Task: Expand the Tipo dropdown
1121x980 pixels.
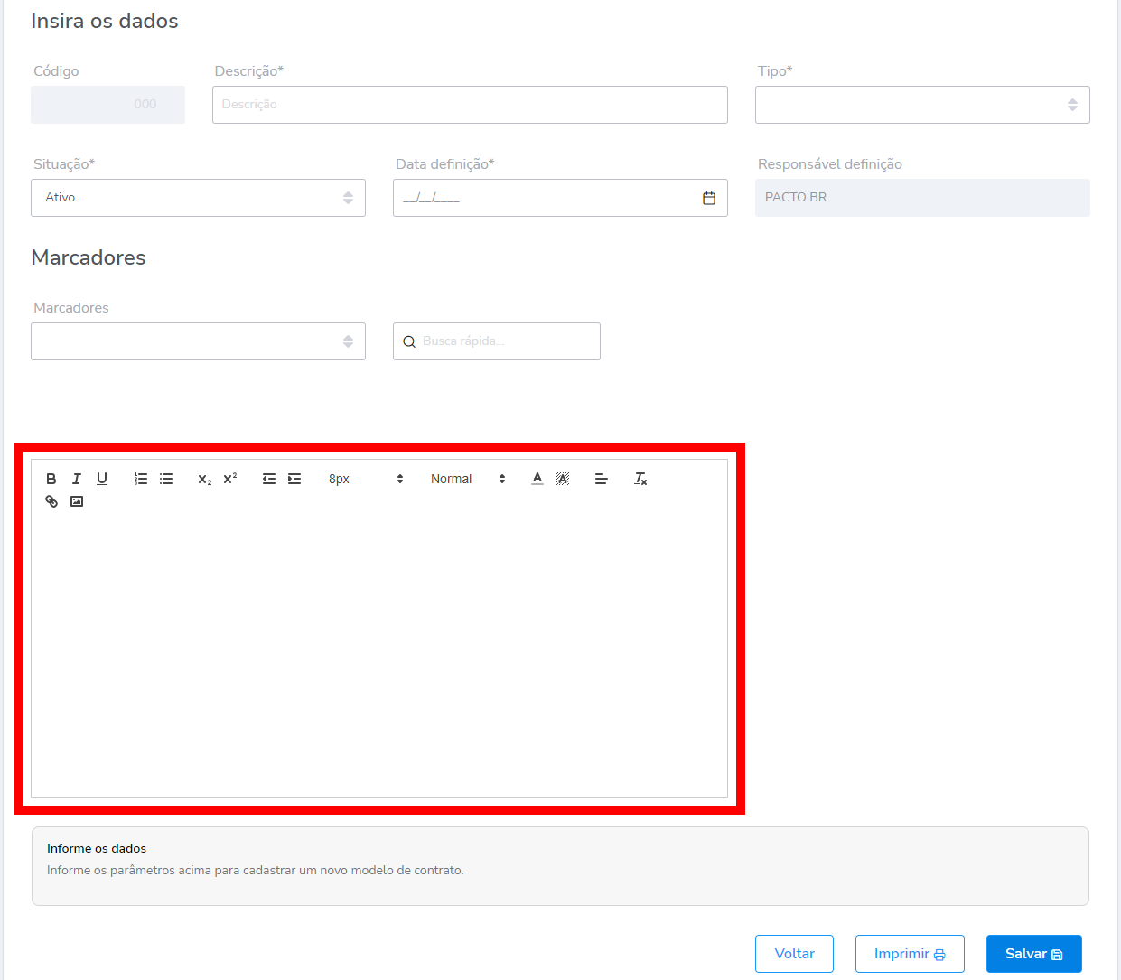Action: coord(921,105)
